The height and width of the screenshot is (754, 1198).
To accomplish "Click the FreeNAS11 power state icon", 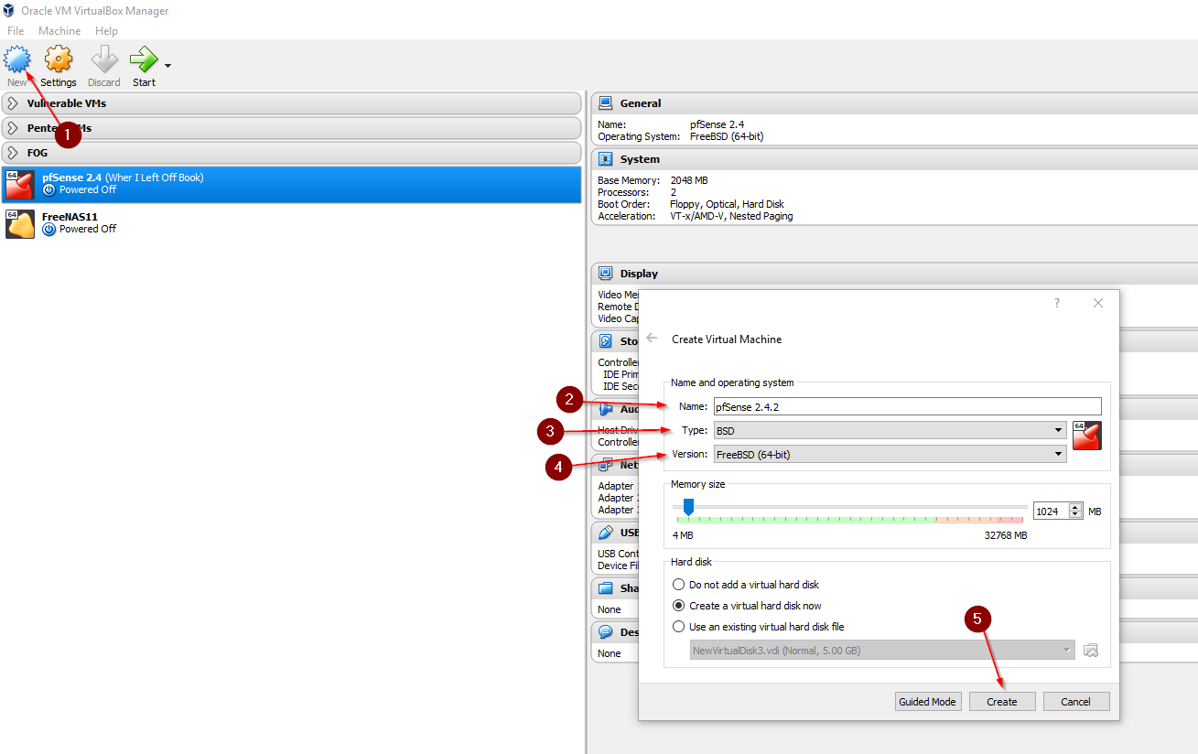I will pos(49,230).
